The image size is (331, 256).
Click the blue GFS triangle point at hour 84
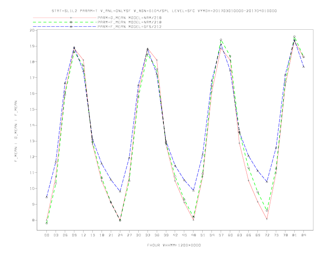coord(303,67)
